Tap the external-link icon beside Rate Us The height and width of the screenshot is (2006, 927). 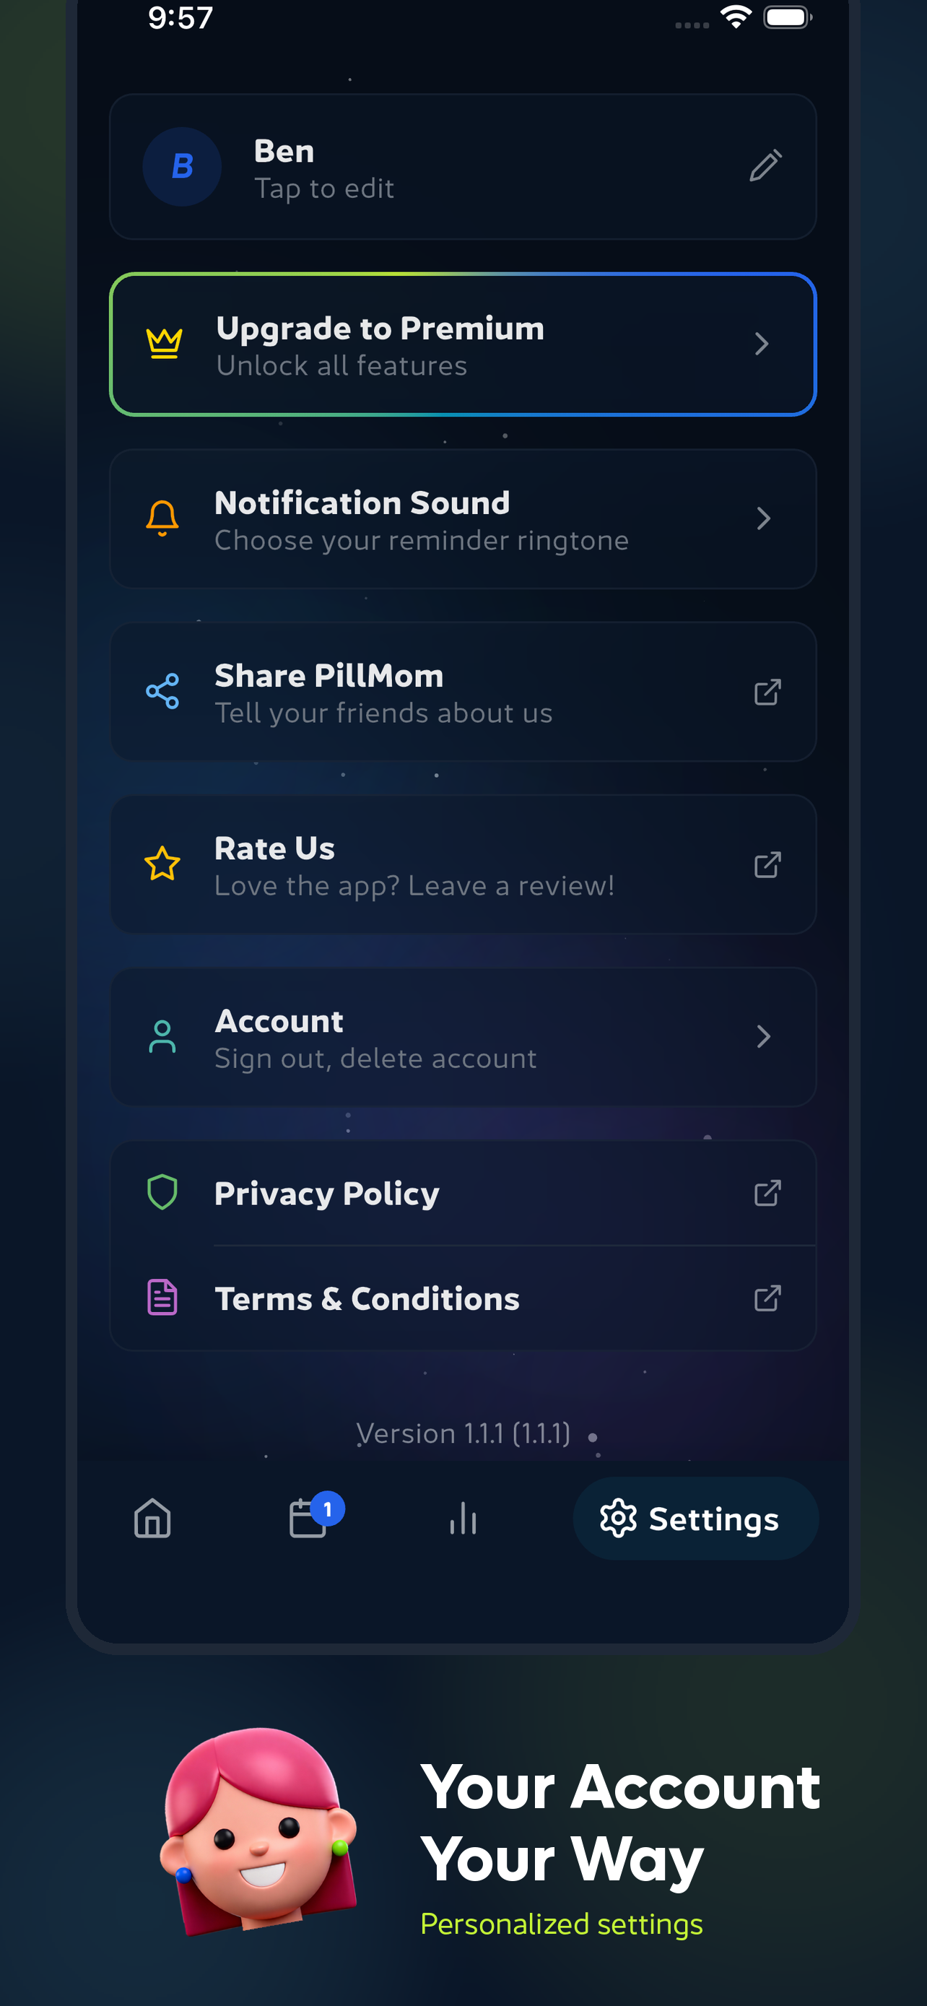(x=767, y=864)
